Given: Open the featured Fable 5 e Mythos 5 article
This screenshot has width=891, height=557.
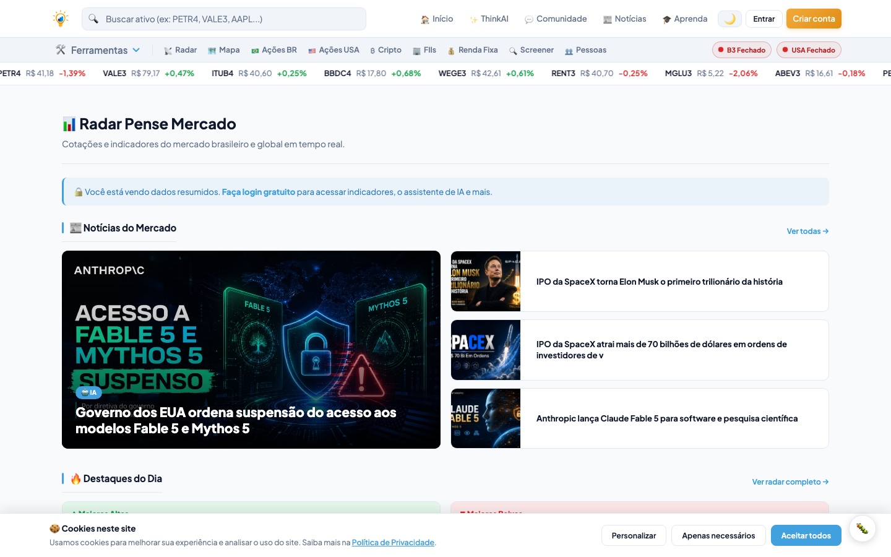Looking at the screenshot, I should [251, 350].
